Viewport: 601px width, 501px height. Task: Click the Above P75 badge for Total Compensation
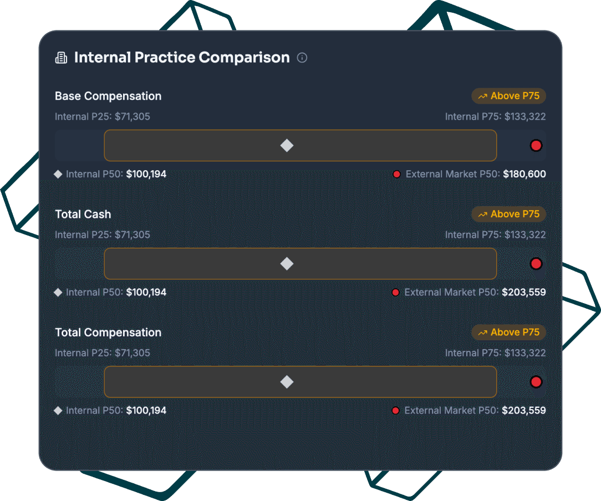click(508, 332)
